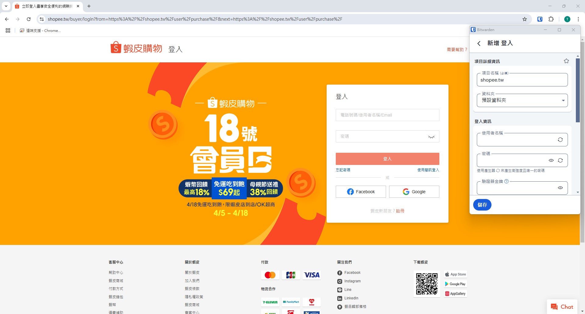
Task: Generate a new password using Bitwarden's generator icon
Action: (x=560, y=160)
